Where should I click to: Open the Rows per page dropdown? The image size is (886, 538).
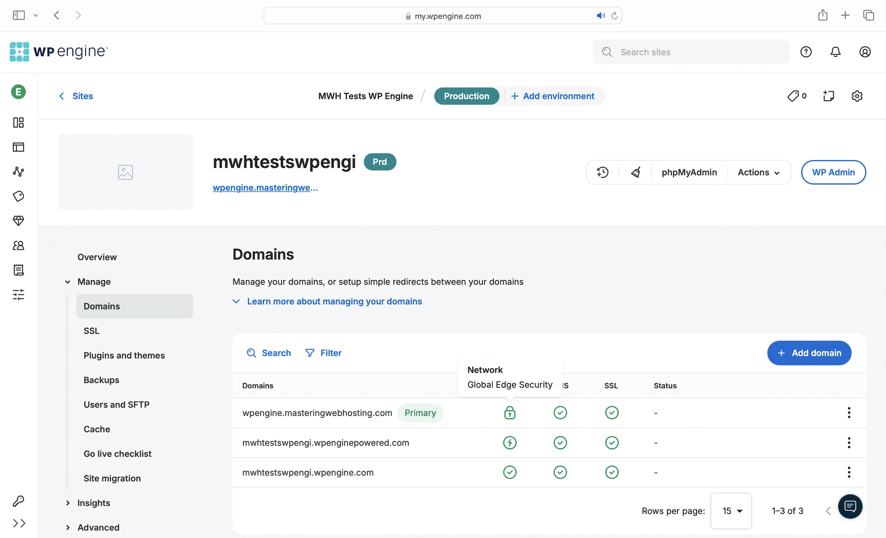[x=731, y=511]
